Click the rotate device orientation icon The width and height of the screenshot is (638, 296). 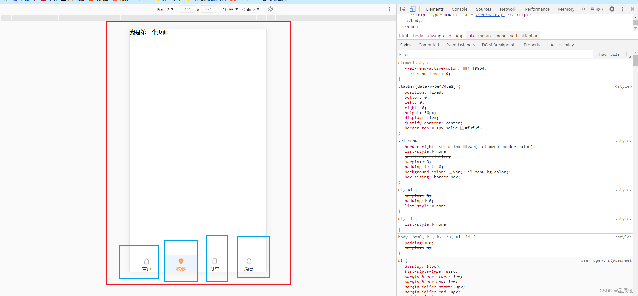[270, 9]
